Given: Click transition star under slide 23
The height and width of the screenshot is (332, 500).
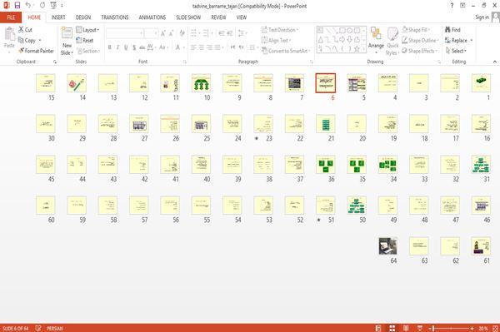Looking at the screenshot, I should (257, 138).
